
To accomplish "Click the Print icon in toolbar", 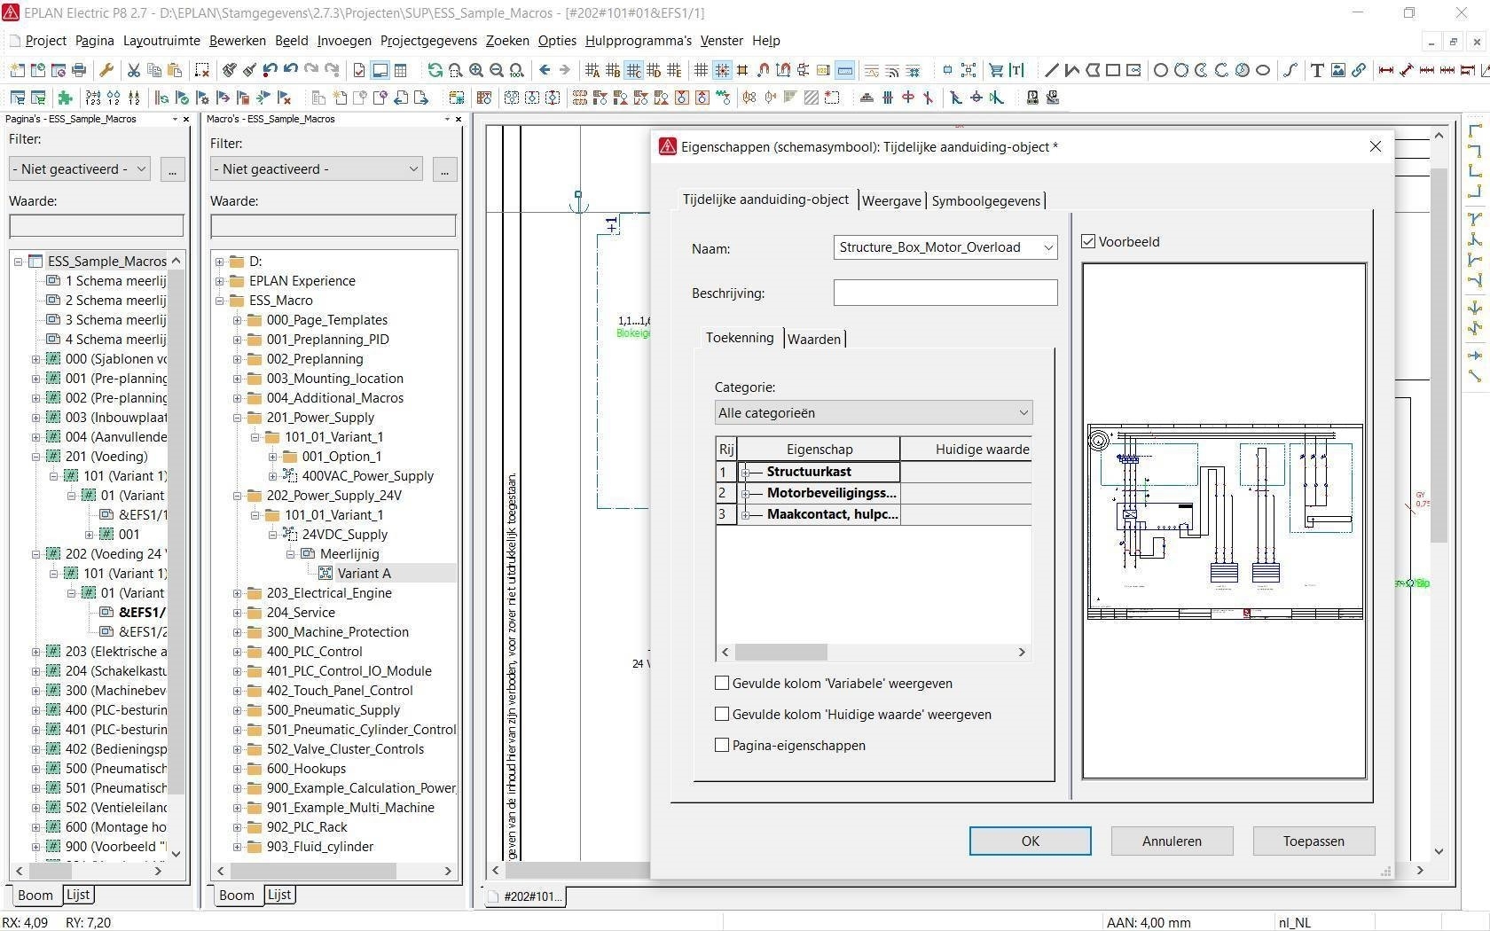I will pyautogui.click(x=79, y=70).
